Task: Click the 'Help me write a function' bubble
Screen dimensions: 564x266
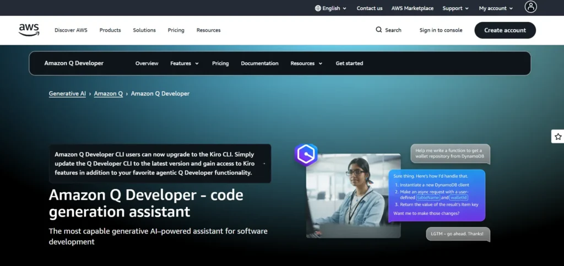Action: click(451, 154)
